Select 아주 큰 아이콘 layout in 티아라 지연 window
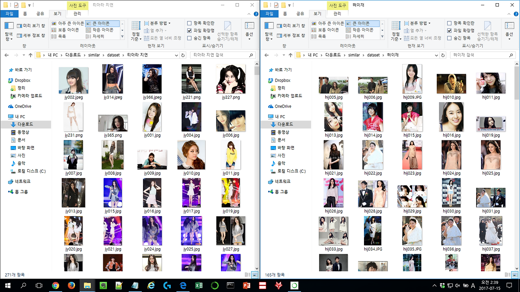This screenshot has height=292, width=520. (68, 24)
